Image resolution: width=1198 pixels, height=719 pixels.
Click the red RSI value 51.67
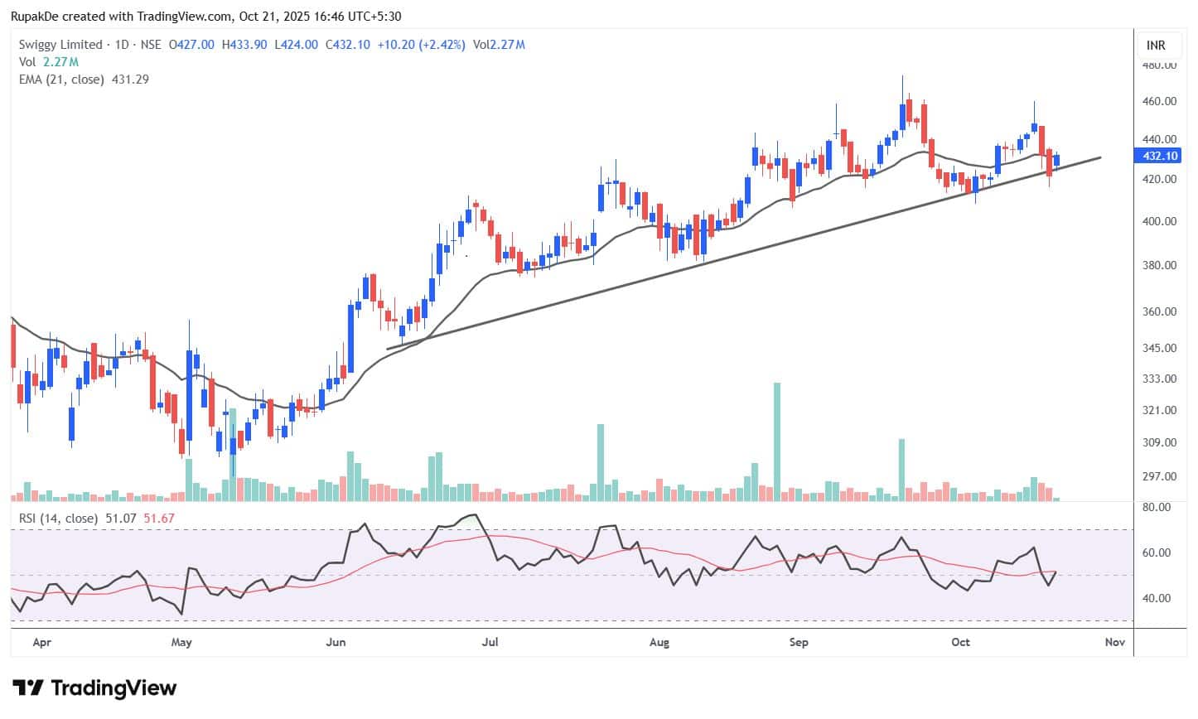coord(159,519)
